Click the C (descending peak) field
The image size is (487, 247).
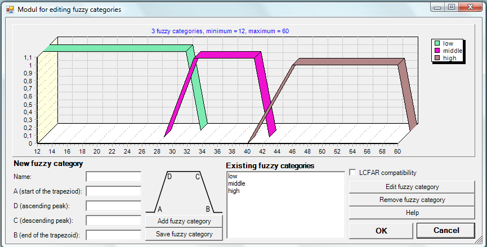pyautogui.click(x=113, y=221)
